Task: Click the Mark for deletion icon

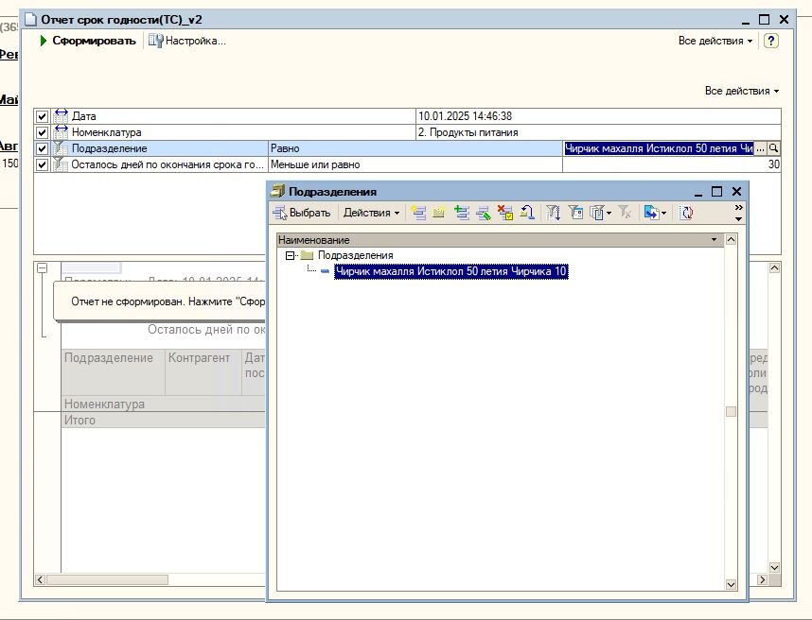Action: 505,213
